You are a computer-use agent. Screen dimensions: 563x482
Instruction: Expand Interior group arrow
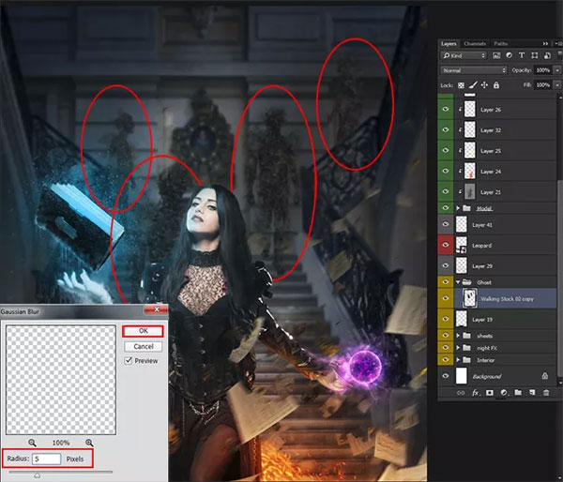point(458,359)
